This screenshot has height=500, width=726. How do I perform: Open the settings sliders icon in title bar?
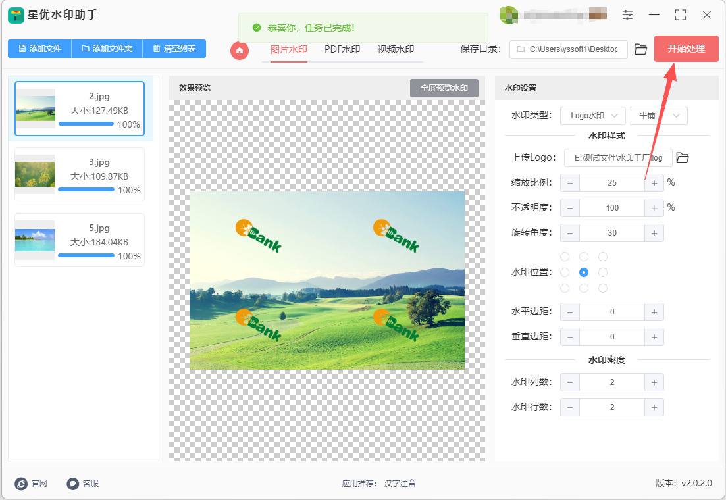point(627,15)
